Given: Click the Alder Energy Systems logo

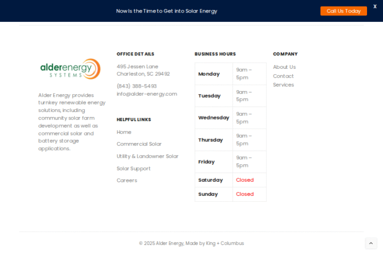Looking at the screenshot, I should pos(70,69).
